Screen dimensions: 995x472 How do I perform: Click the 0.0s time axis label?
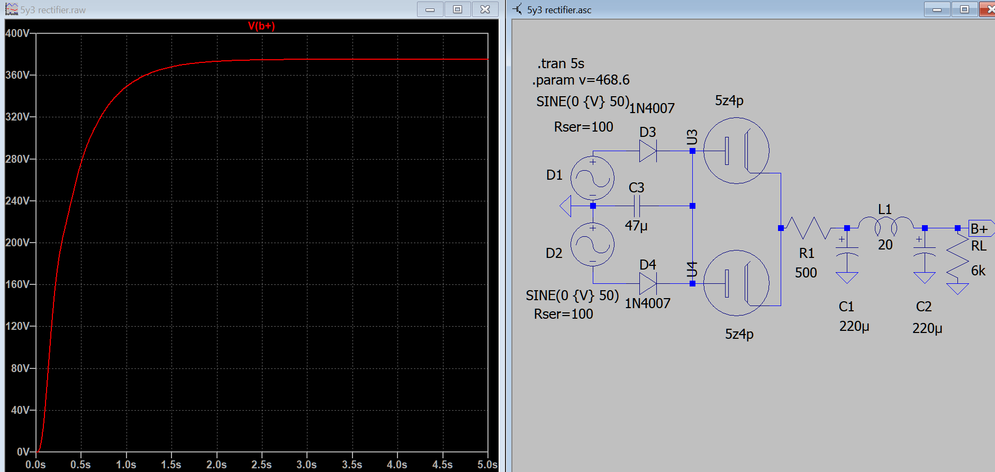(35, 465)
